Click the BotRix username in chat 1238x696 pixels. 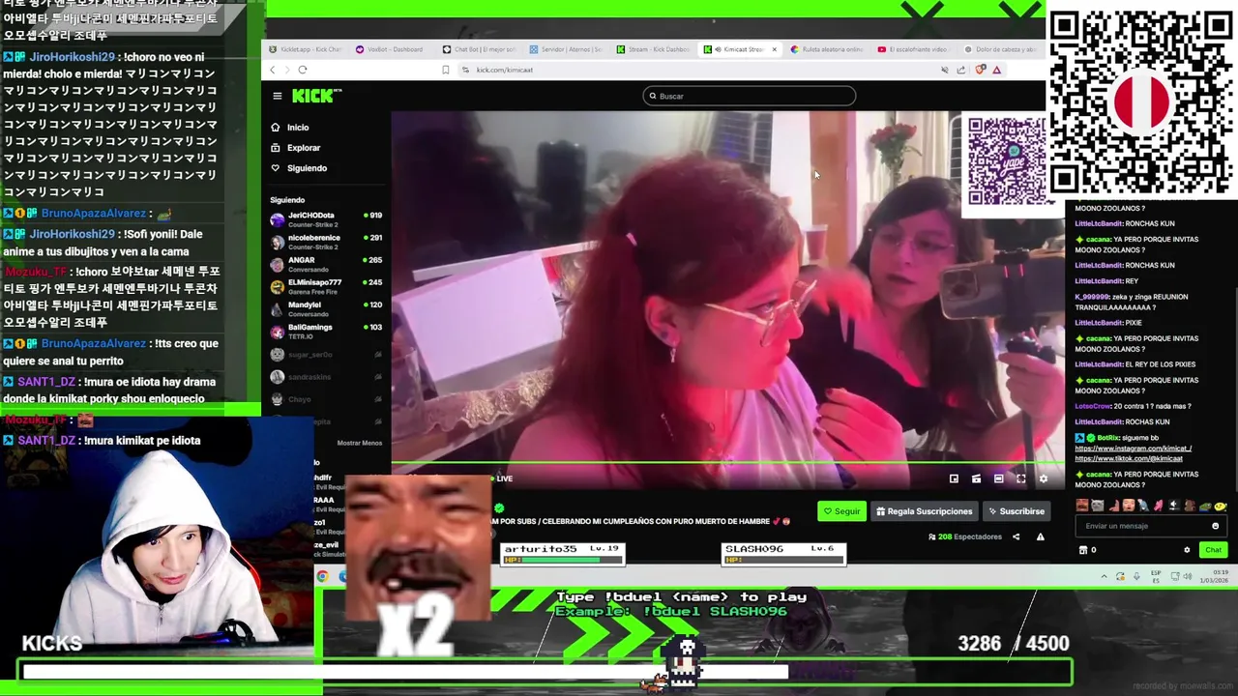[1107, 438]
